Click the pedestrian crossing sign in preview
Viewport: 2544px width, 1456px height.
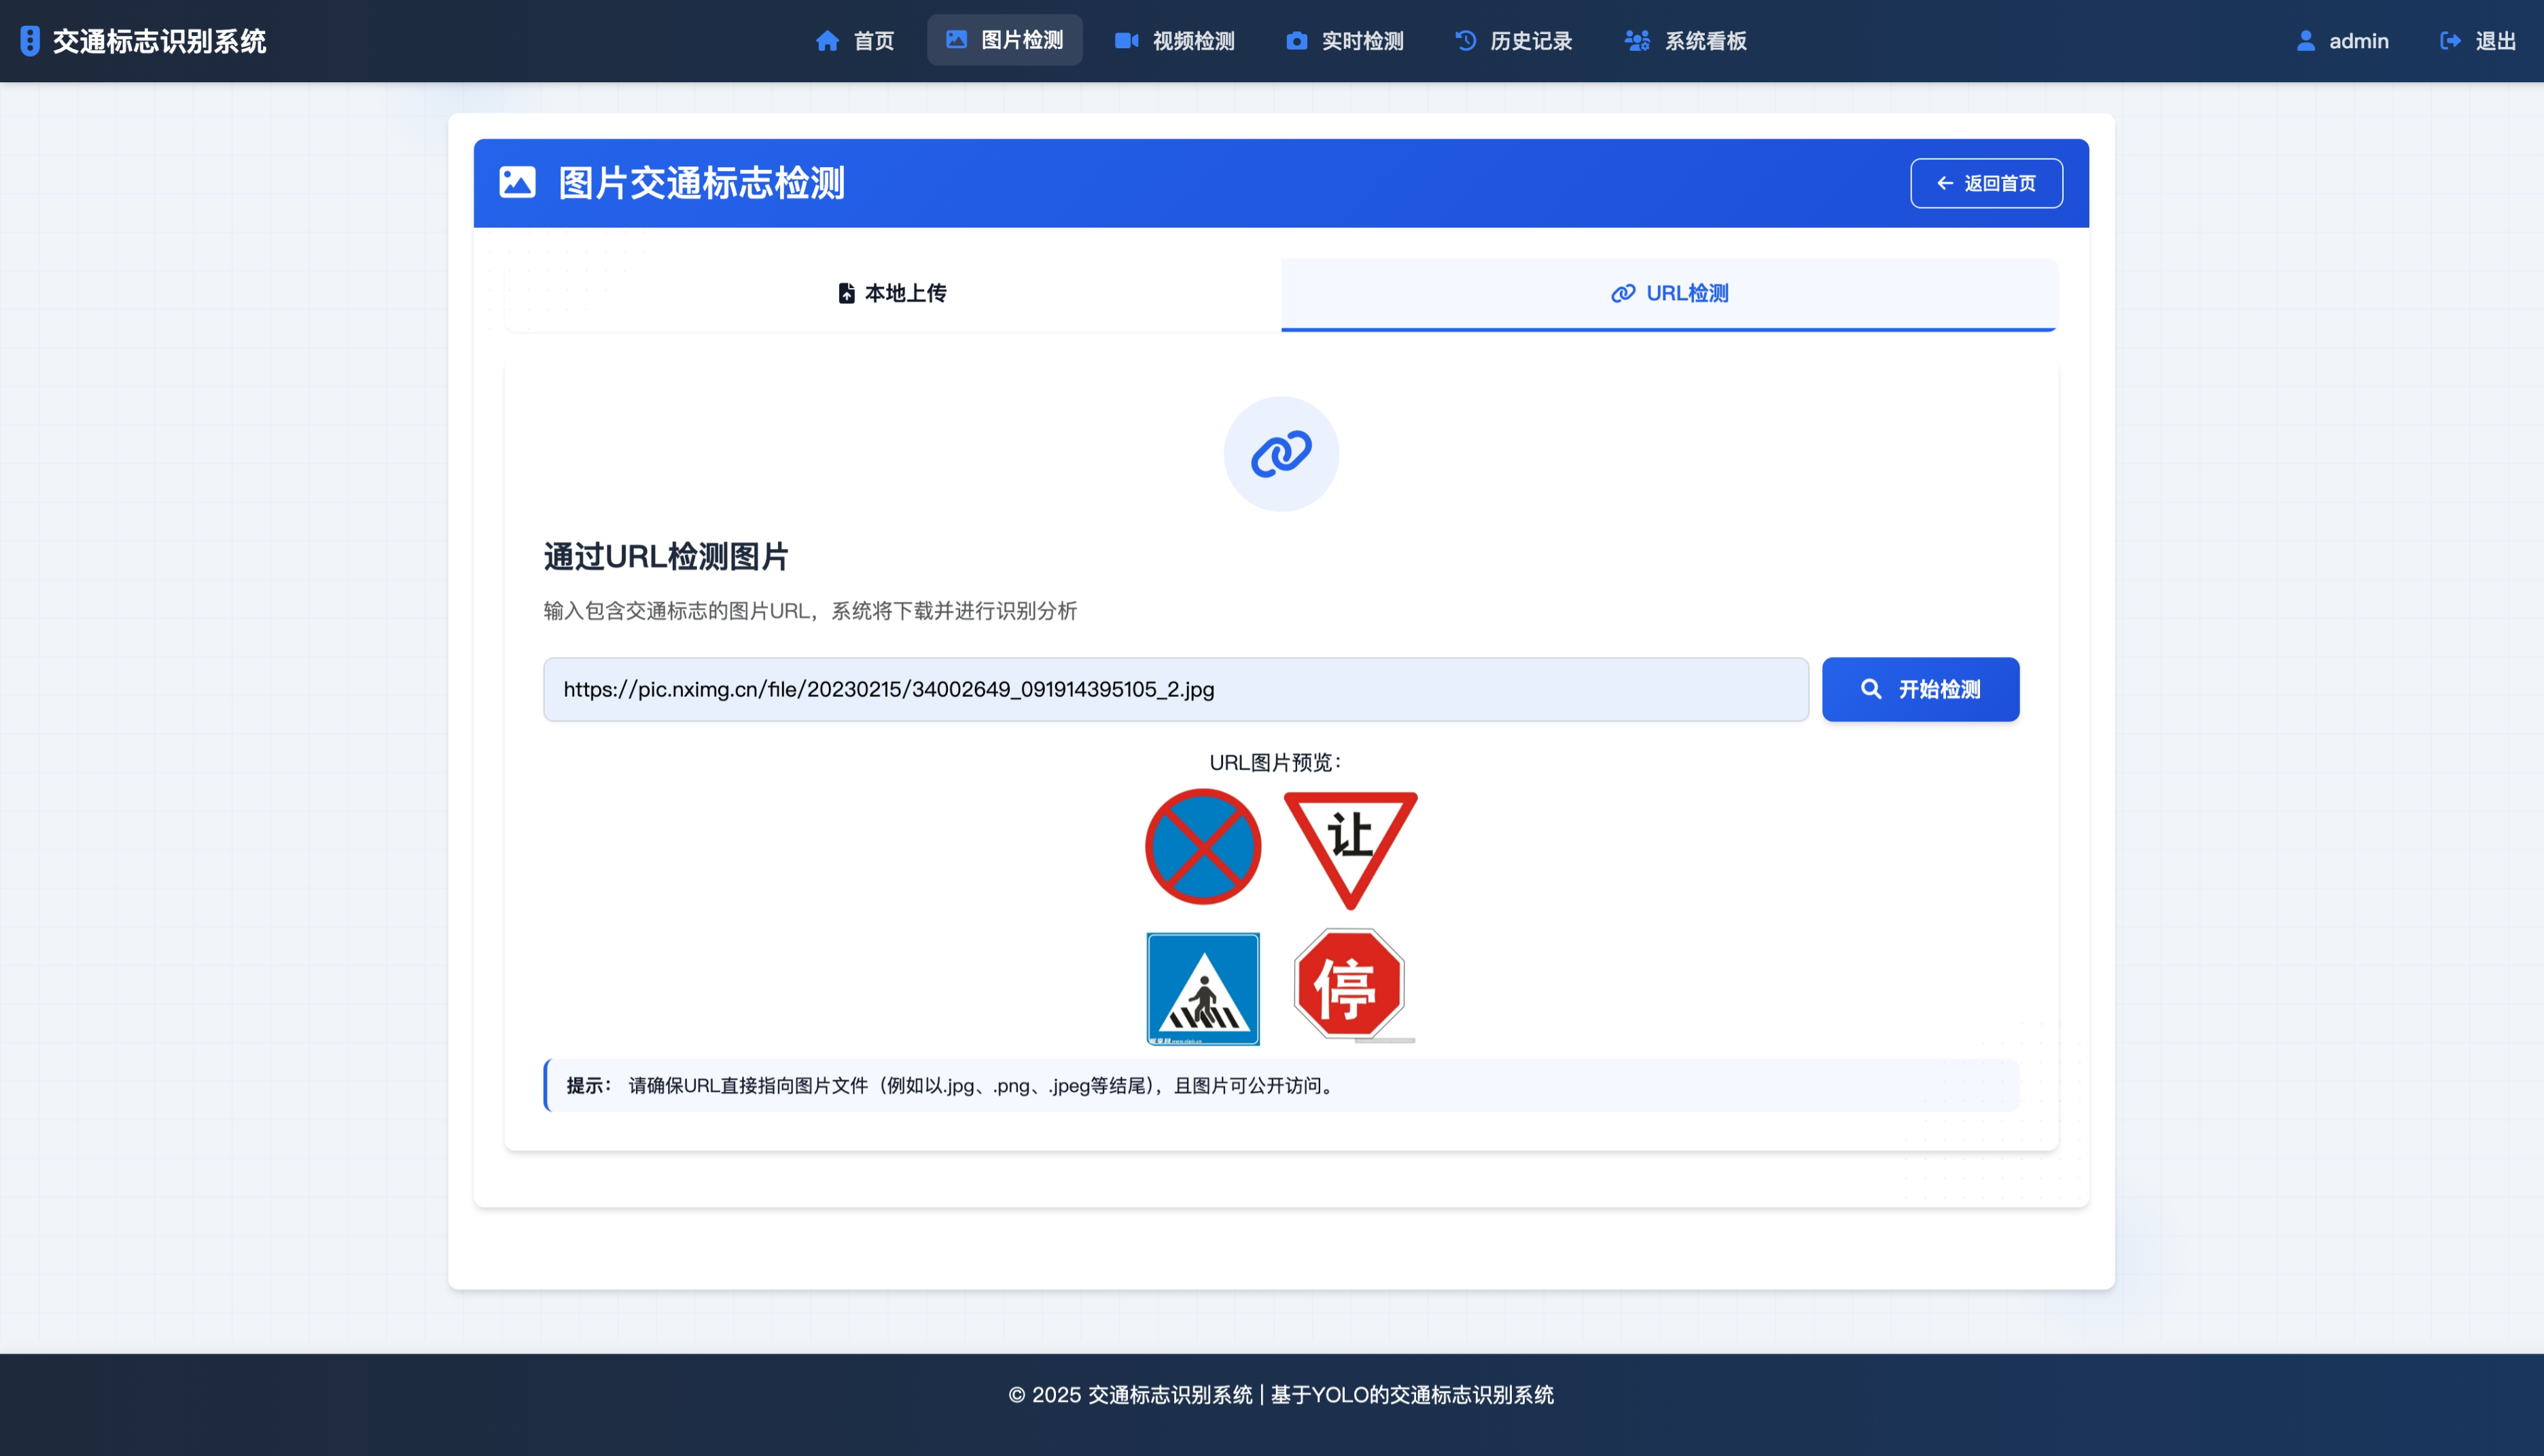point(1203,989)
